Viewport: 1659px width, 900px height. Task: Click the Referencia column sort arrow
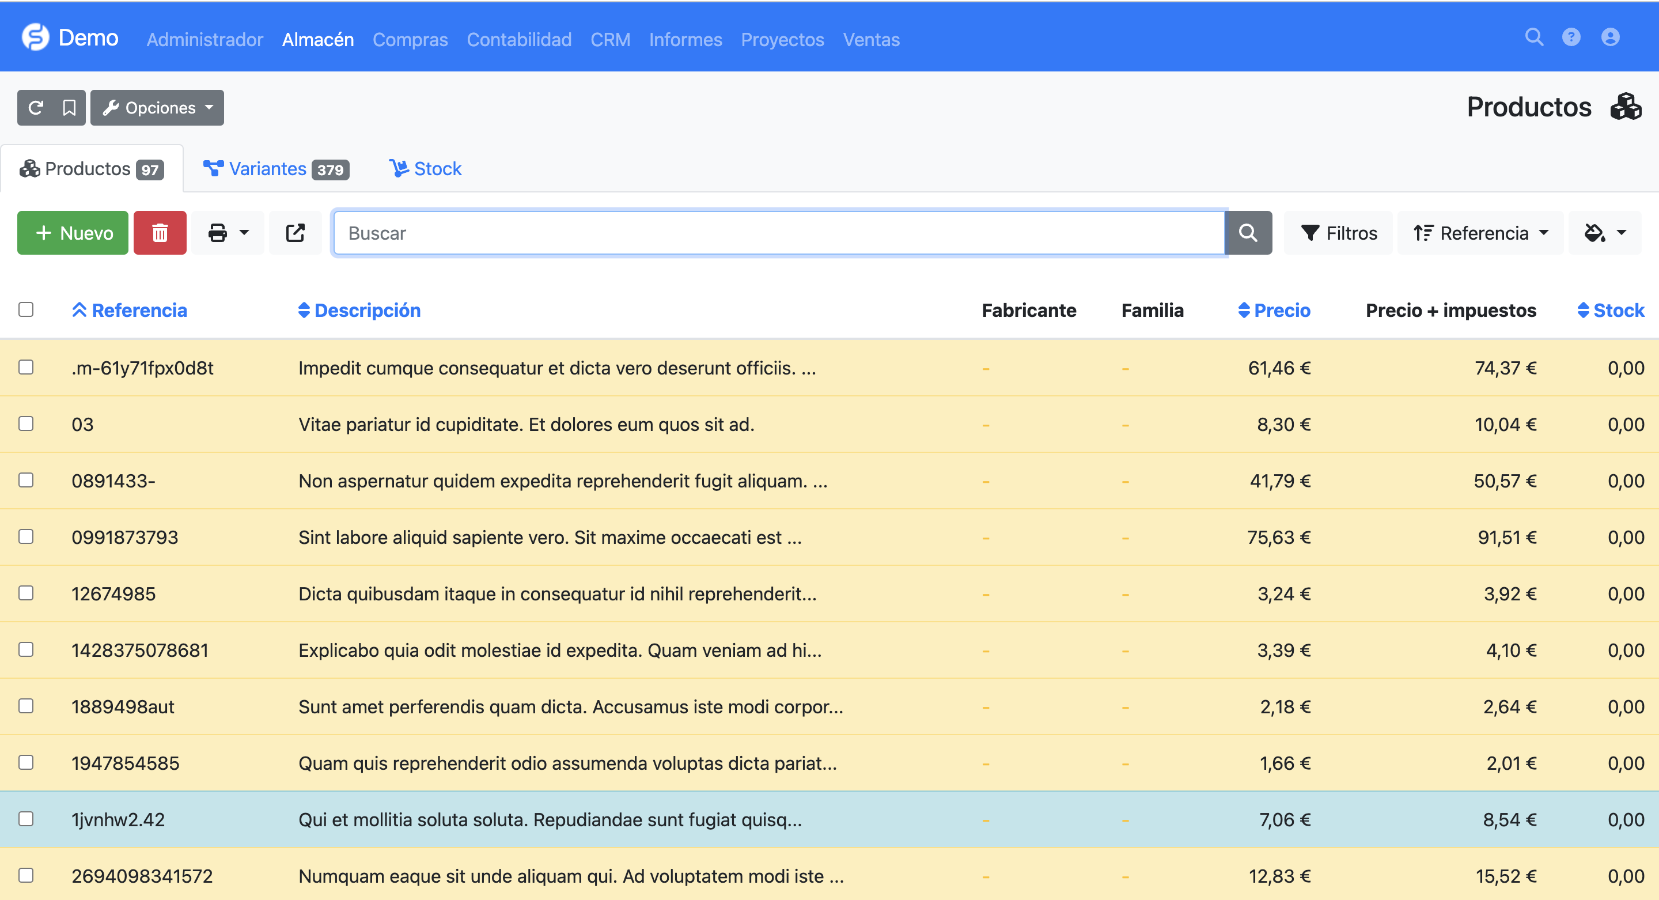(79, 310)
